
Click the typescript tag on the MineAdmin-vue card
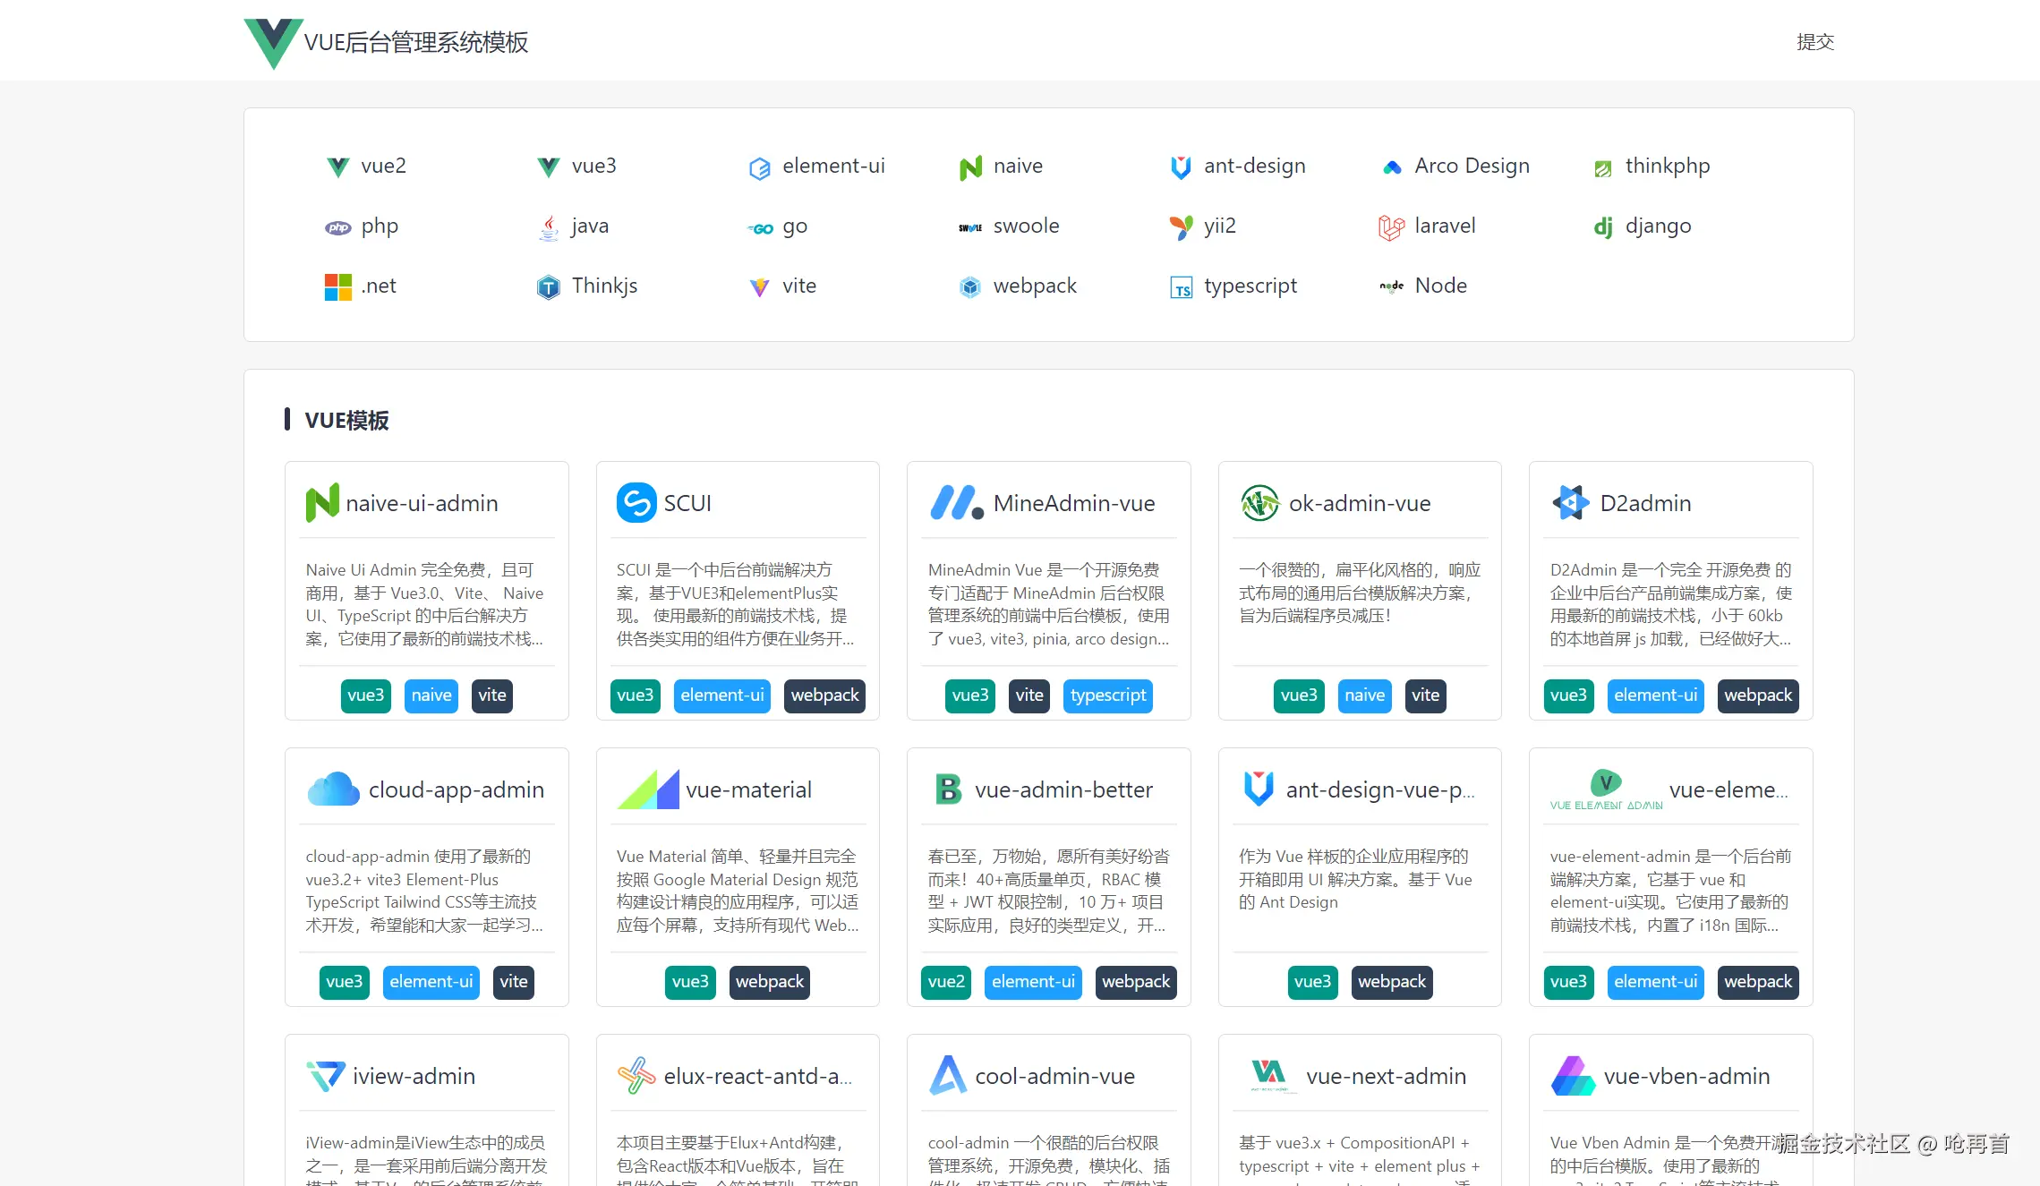pyautogui.click(x=1107, y=695)
